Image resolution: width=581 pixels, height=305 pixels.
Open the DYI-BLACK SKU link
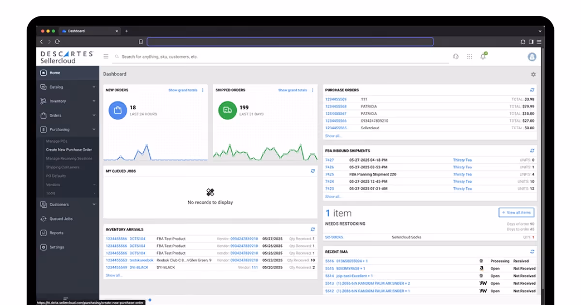click(x=139, y=267)
